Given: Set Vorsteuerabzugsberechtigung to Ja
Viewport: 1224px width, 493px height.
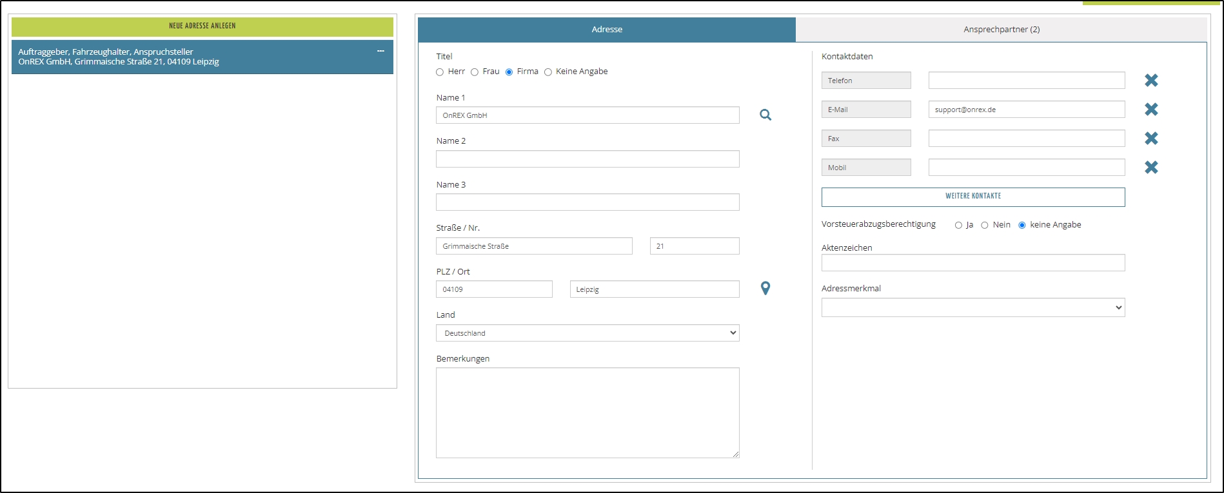Looking at the screenshot, I should [x=958, y=226].
